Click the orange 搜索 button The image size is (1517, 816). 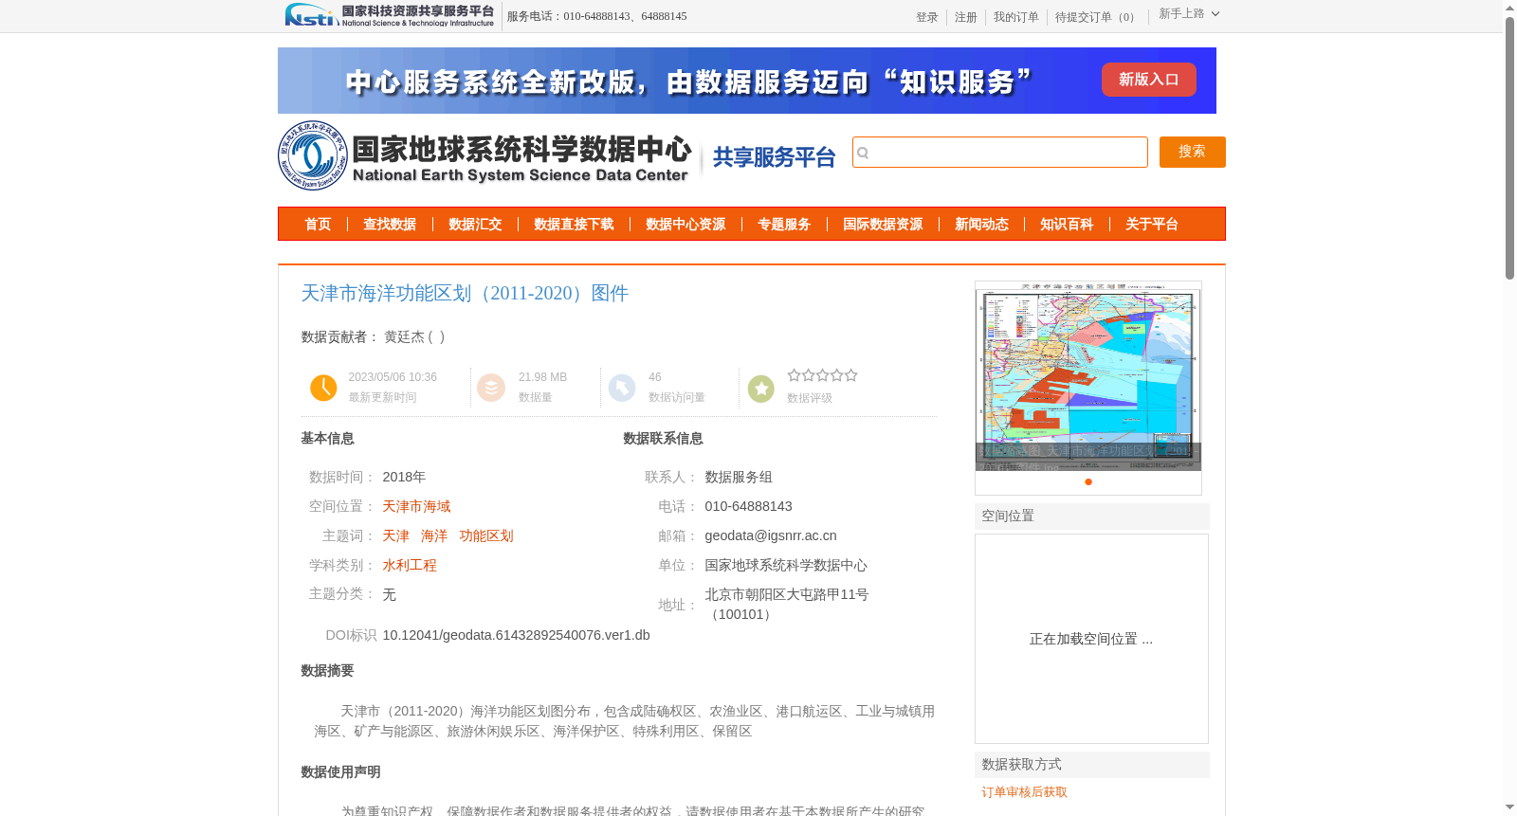point(1193,152)
